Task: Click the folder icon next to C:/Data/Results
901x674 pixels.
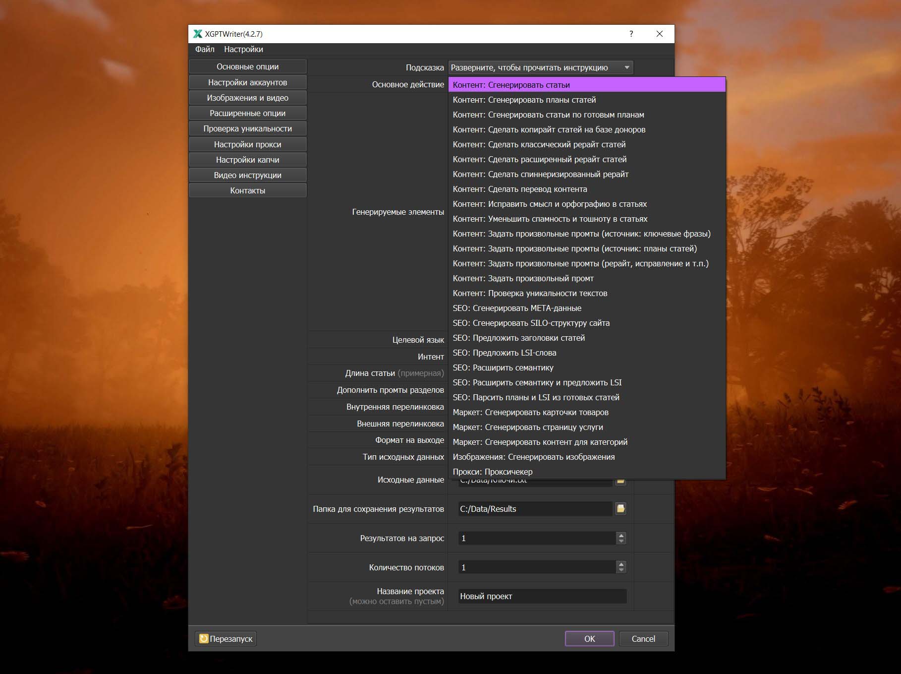Action: click(620, 508)
